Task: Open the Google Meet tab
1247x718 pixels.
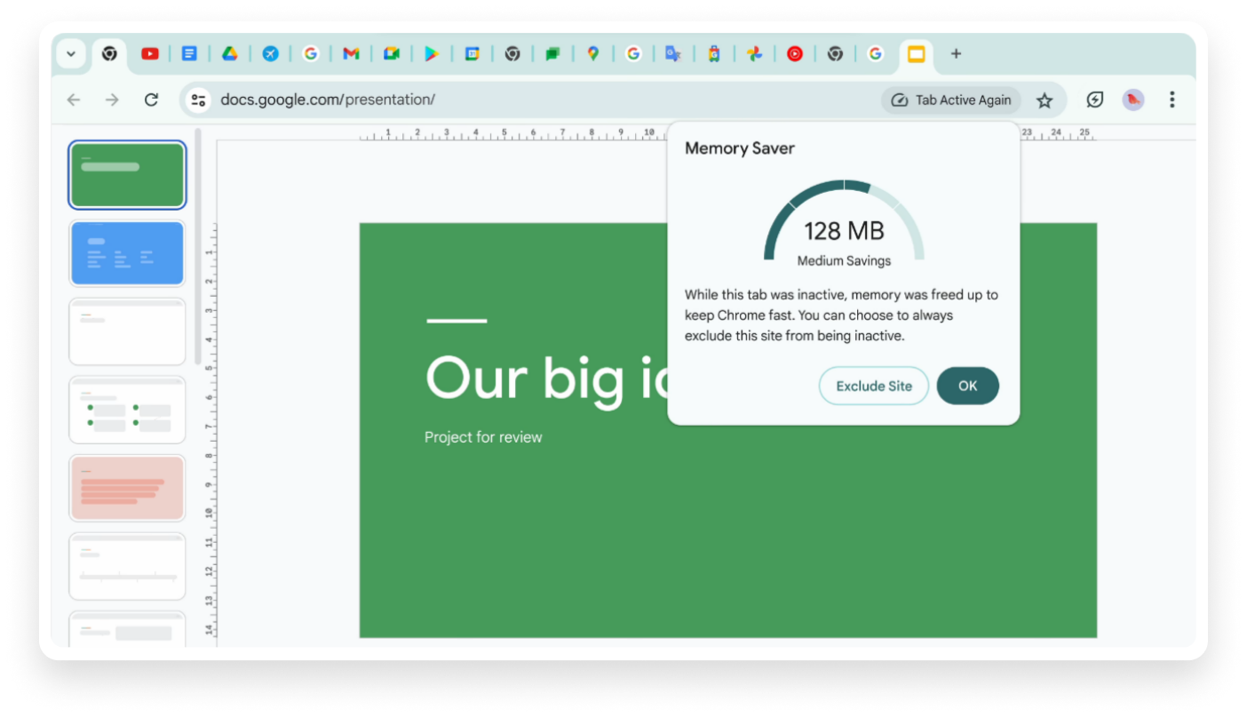Action: tap(392, 54)
